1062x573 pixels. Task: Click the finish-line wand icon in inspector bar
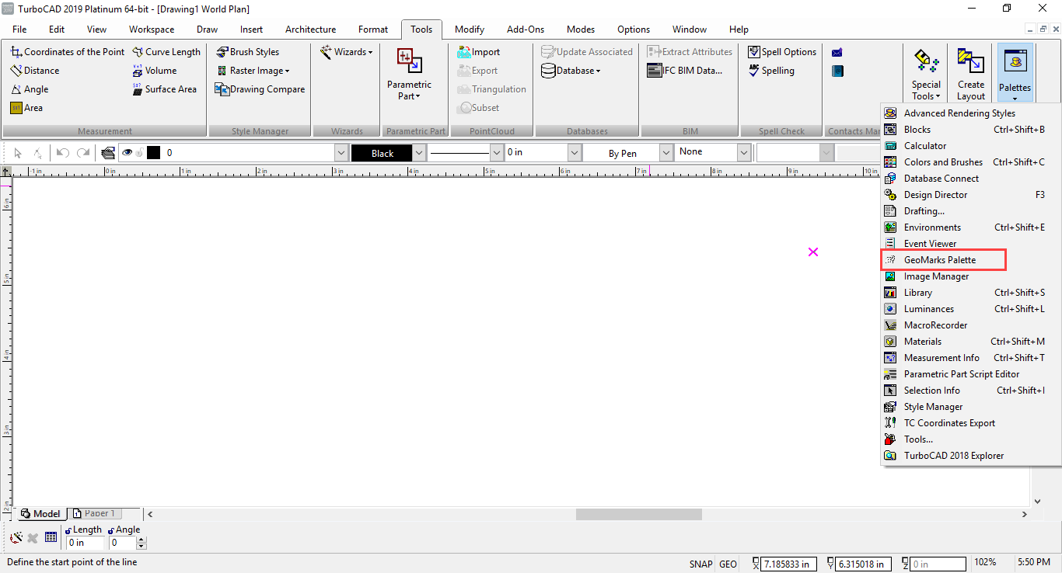coord(16,537)
